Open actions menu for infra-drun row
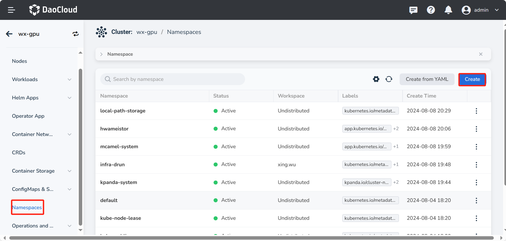Image resolution: width=506 pixels, height=241 pixels. 476,165
